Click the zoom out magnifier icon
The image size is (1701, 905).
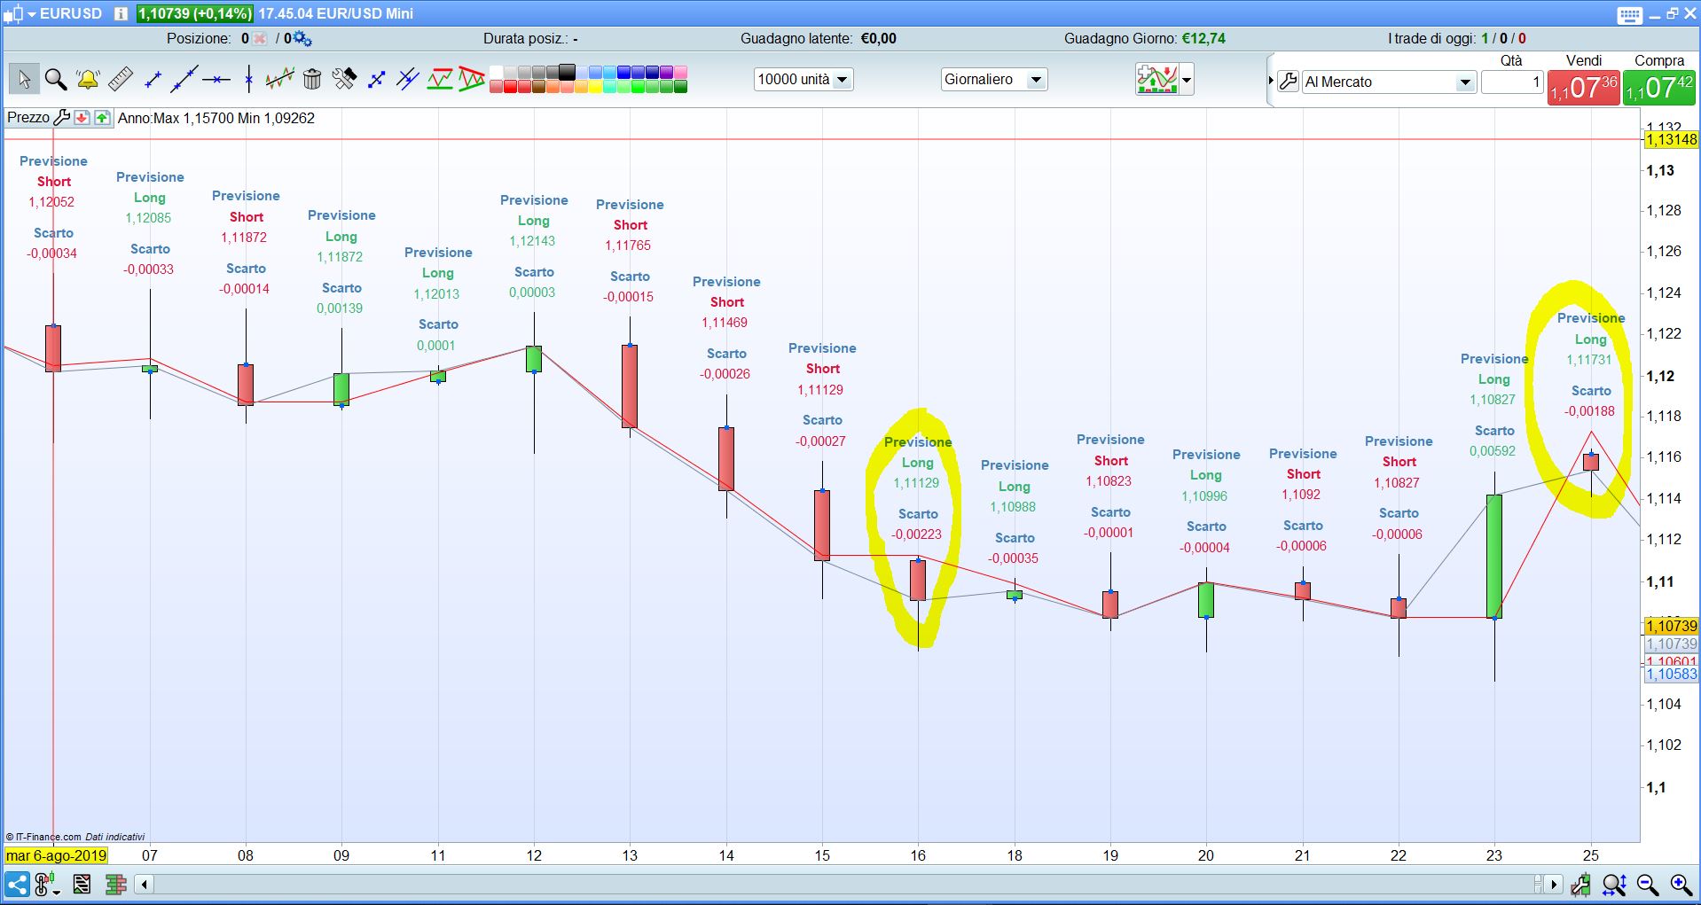[1648, 884]
